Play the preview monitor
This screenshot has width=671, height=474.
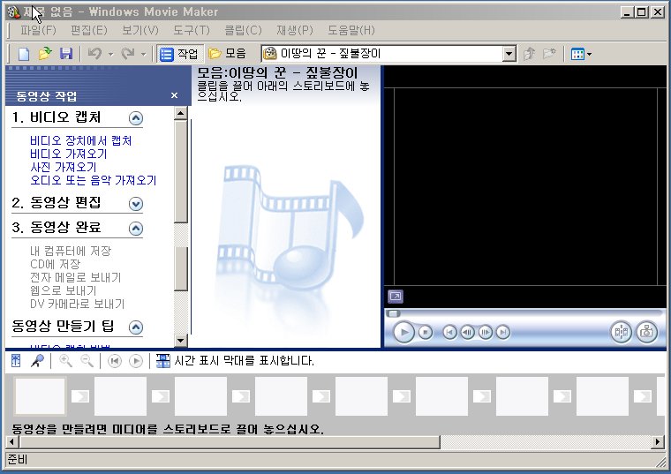[x=403, y=333]
